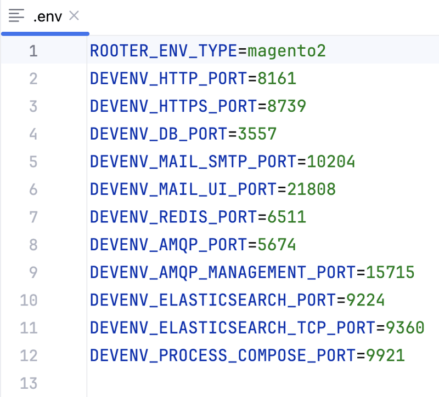This screenshot has width=439, height=397.
Task: Click the value 6511
Action: click(286, 217)
